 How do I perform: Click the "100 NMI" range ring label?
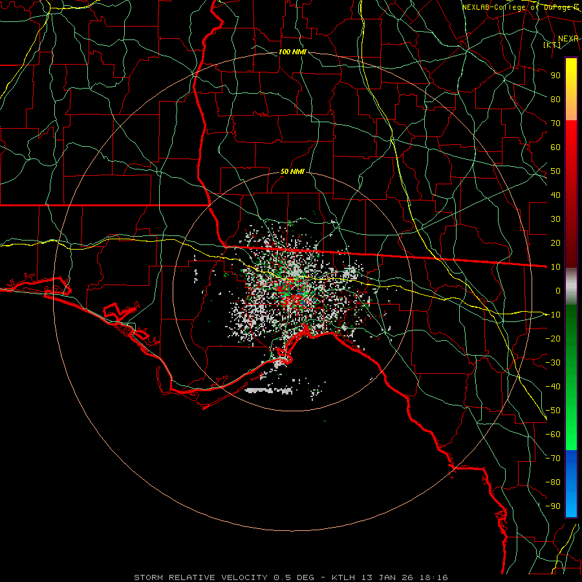[x=292, y=52]
